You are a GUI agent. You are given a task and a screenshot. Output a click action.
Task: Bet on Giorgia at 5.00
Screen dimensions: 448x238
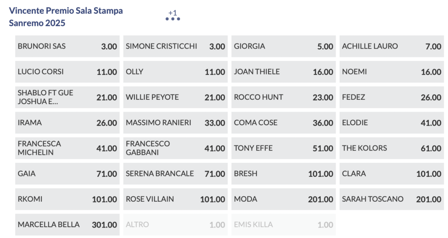click(x=283, y=46)
